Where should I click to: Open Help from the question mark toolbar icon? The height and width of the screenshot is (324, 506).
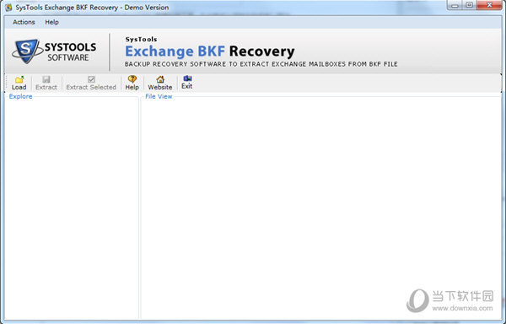132,79
